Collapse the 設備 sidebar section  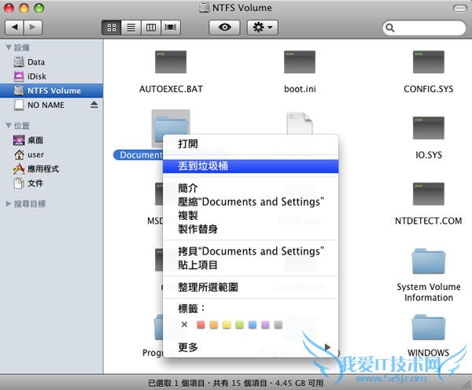coord(8,48)
